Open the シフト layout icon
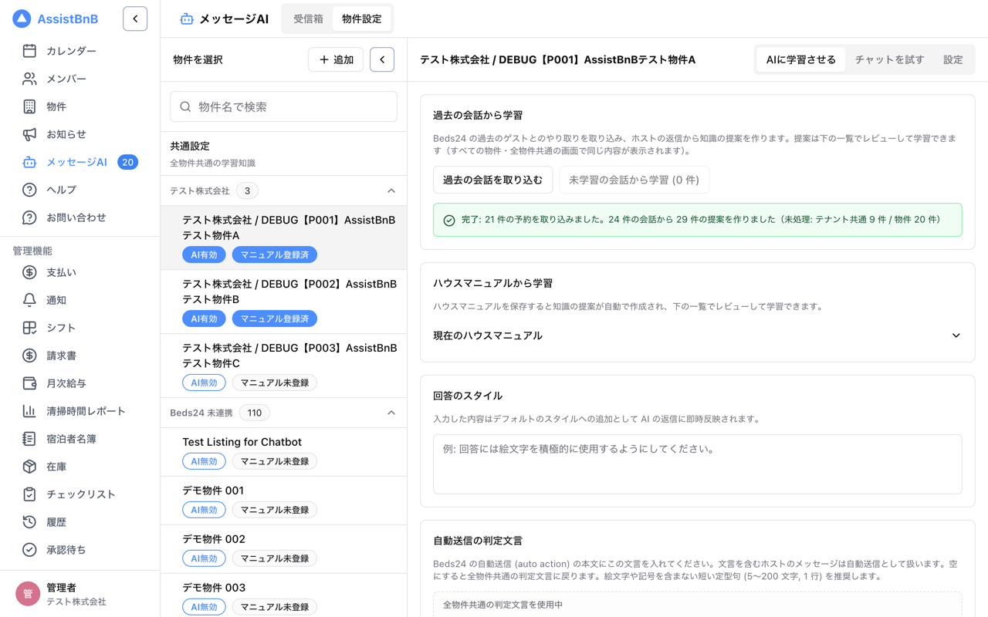This screenshot has width=988, height=617. [29, 328]
